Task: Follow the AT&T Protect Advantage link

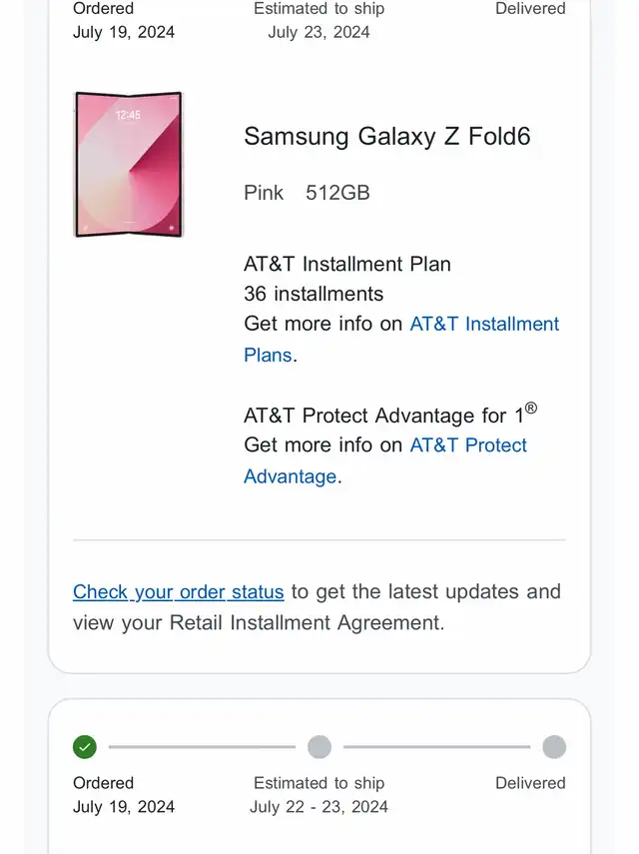Action: (467, 445)
